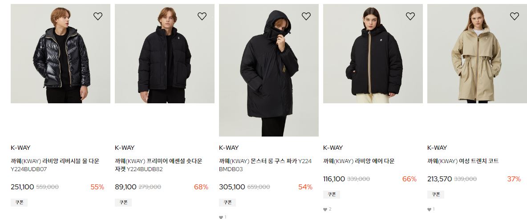
Task: Click 쿠폰 badge under 89,100 price
Action: (x=123, y=202)
